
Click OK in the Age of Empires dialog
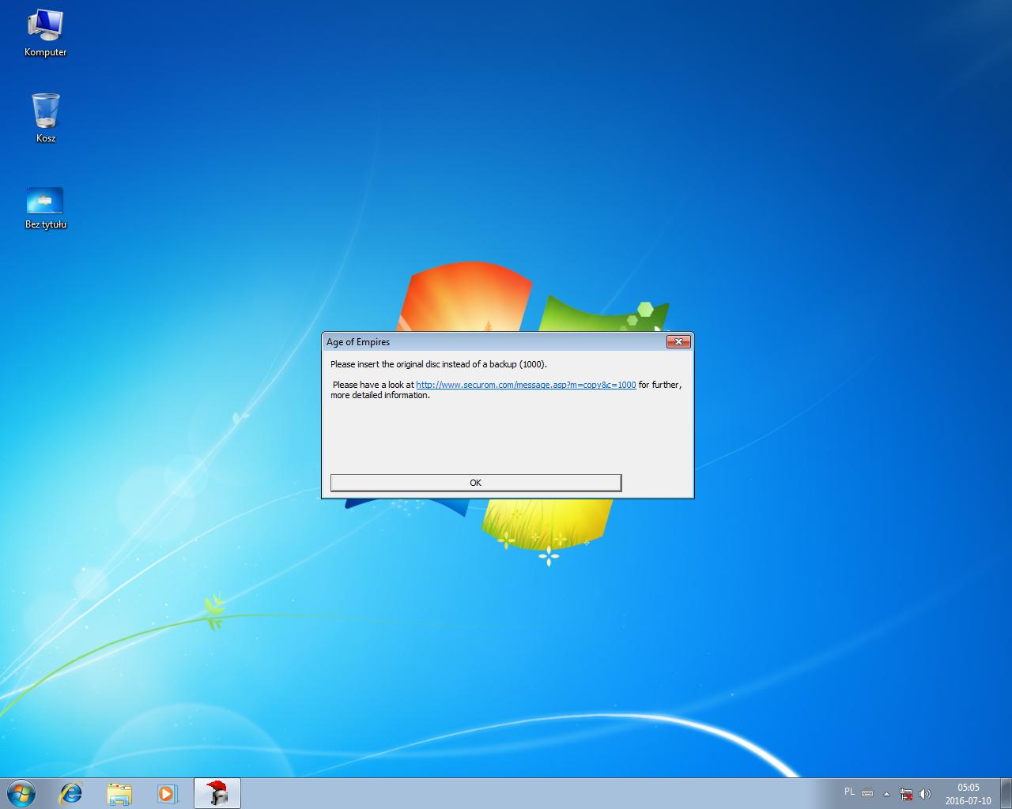click(x=475, y=483)
